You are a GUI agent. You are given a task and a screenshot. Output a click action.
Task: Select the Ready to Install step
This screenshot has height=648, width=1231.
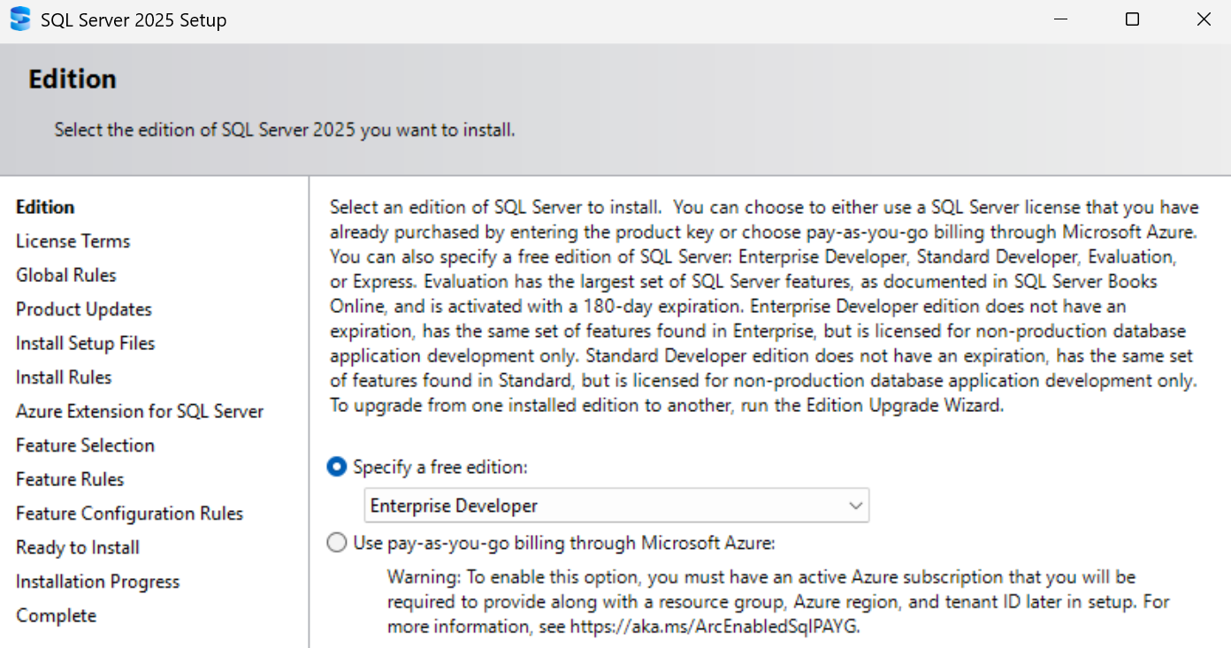pos(78,548)
